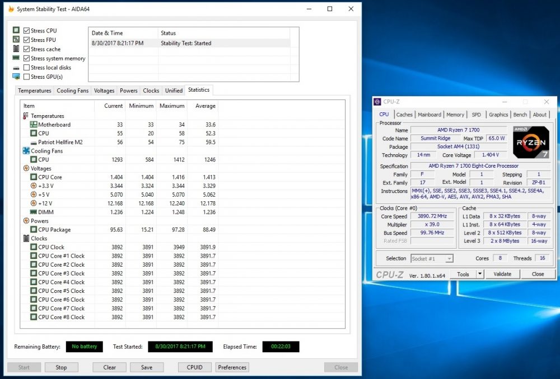Viewport: 560px width, 379px height.
Task: Open the Unified tab
Action: pyautogui.click(x=174, y=91)
